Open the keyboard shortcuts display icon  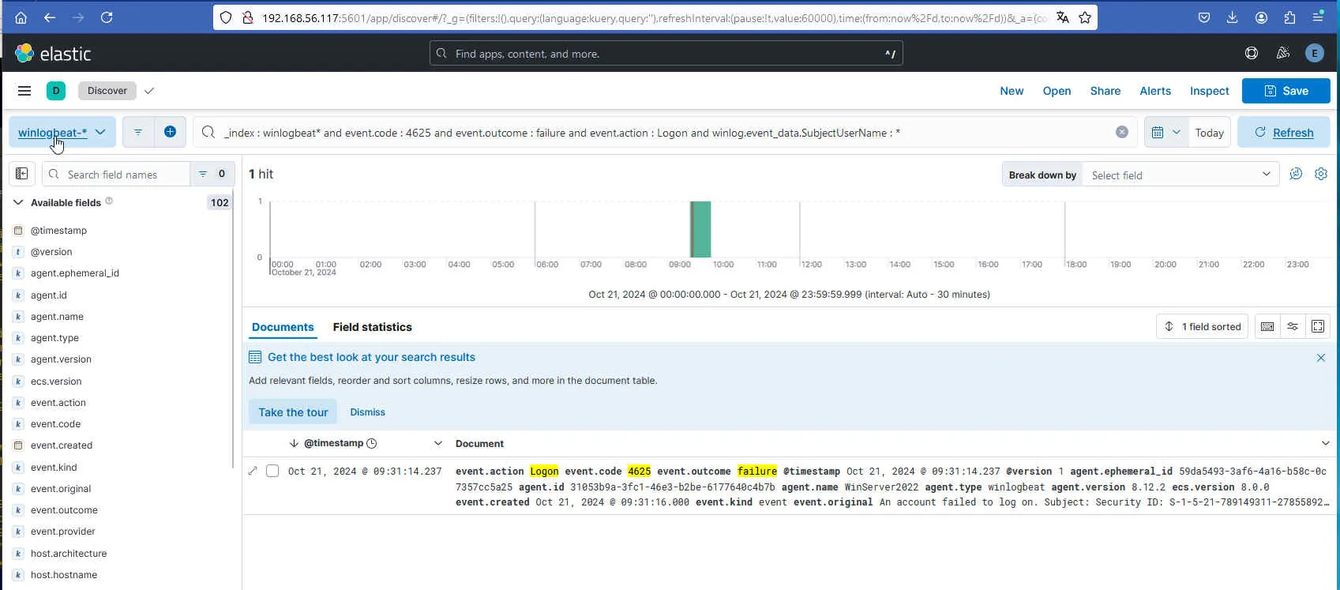[1267, 326]
